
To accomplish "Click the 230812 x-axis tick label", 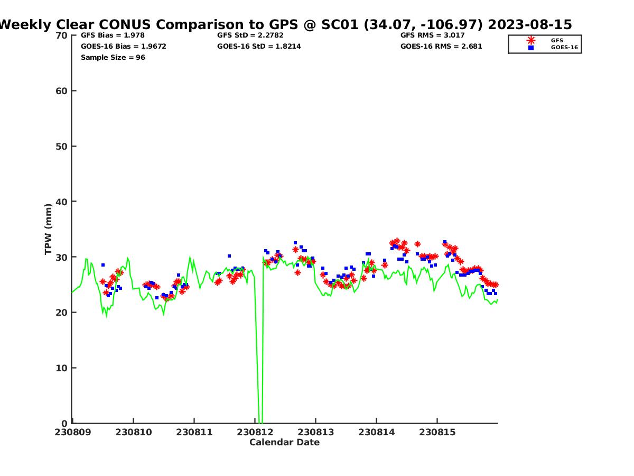I will tap(255, 432).
